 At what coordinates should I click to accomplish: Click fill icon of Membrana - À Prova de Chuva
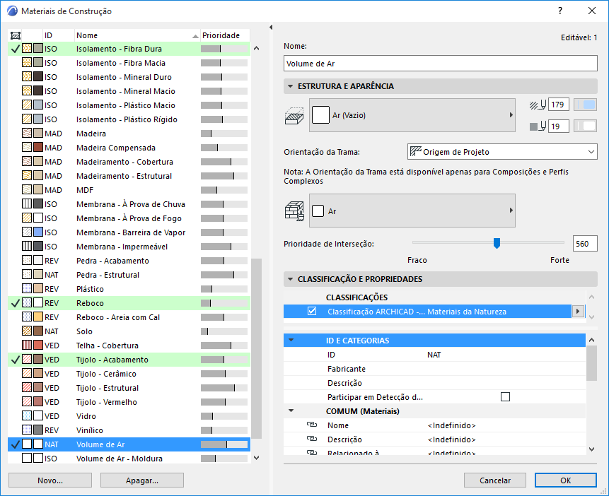coord(27,203)
